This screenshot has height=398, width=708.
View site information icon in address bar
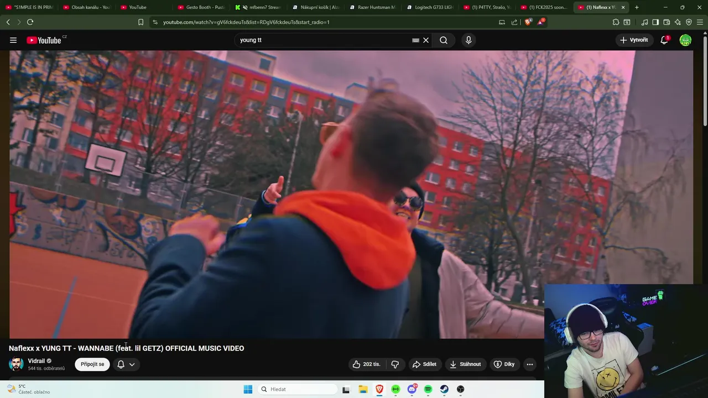click(x=155, y=22)
